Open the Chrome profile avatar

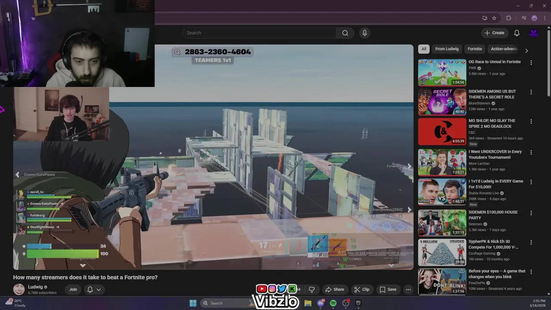[534, 18]
